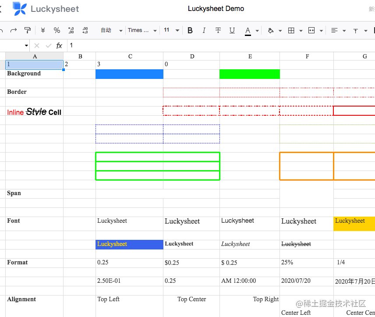Select the 25% cell
The image size is (375, 317).
click(x=307, y=263)
